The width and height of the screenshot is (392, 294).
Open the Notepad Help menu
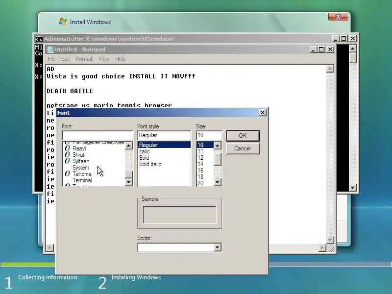tap(120, 59)
